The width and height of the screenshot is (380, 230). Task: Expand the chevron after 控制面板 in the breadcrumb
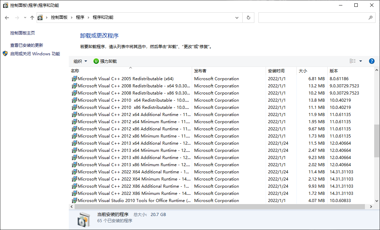click(72, 17)
